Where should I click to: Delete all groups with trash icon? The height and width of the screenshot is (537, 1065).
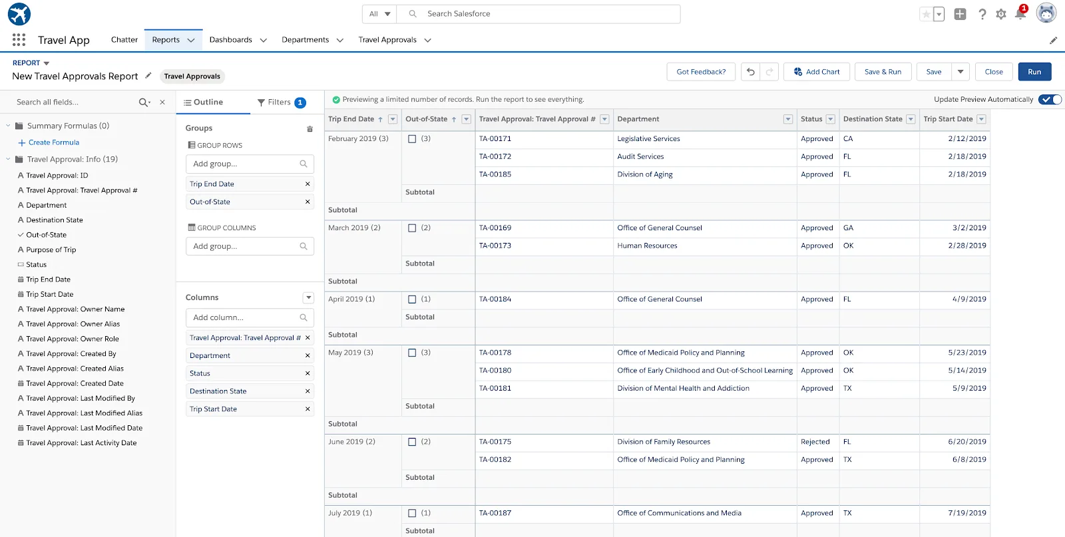(x=310, y=128)
